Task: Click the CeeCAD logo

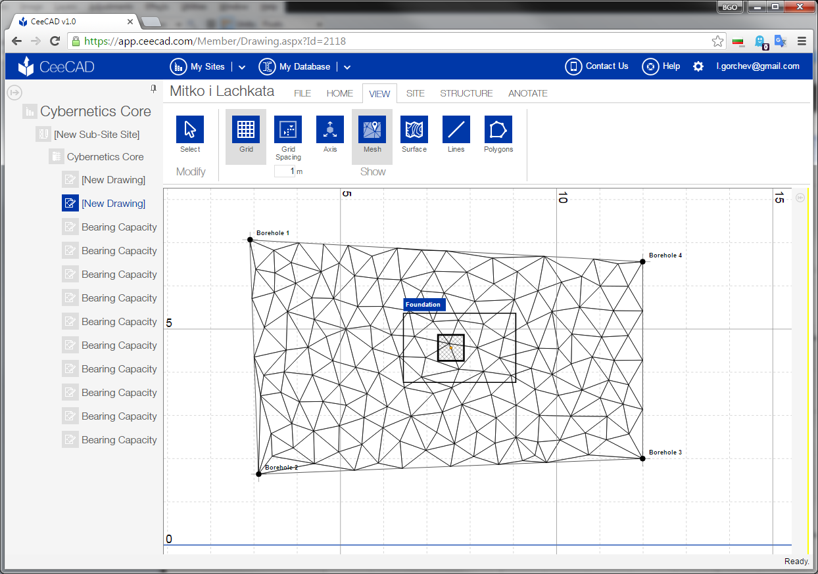Action: pyautogui.click(x=56, y=66)
